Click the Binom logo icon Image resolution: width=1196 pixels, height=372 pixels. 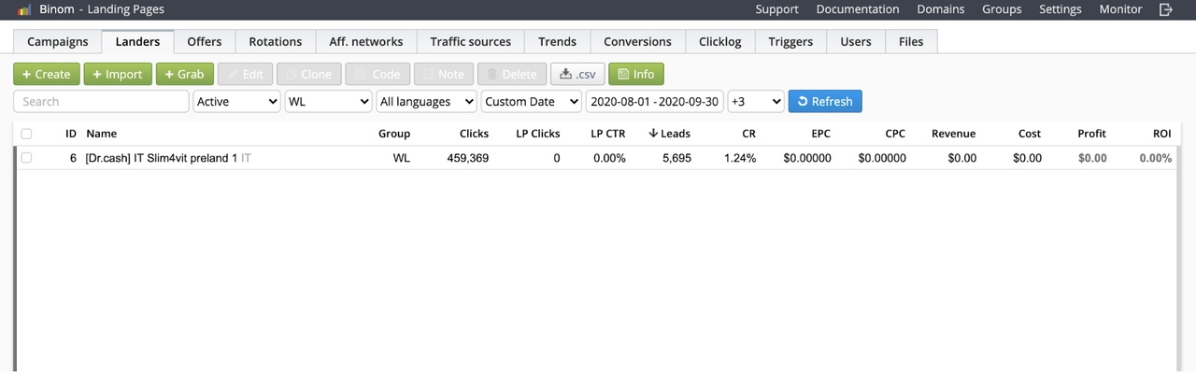click(24, 9)
